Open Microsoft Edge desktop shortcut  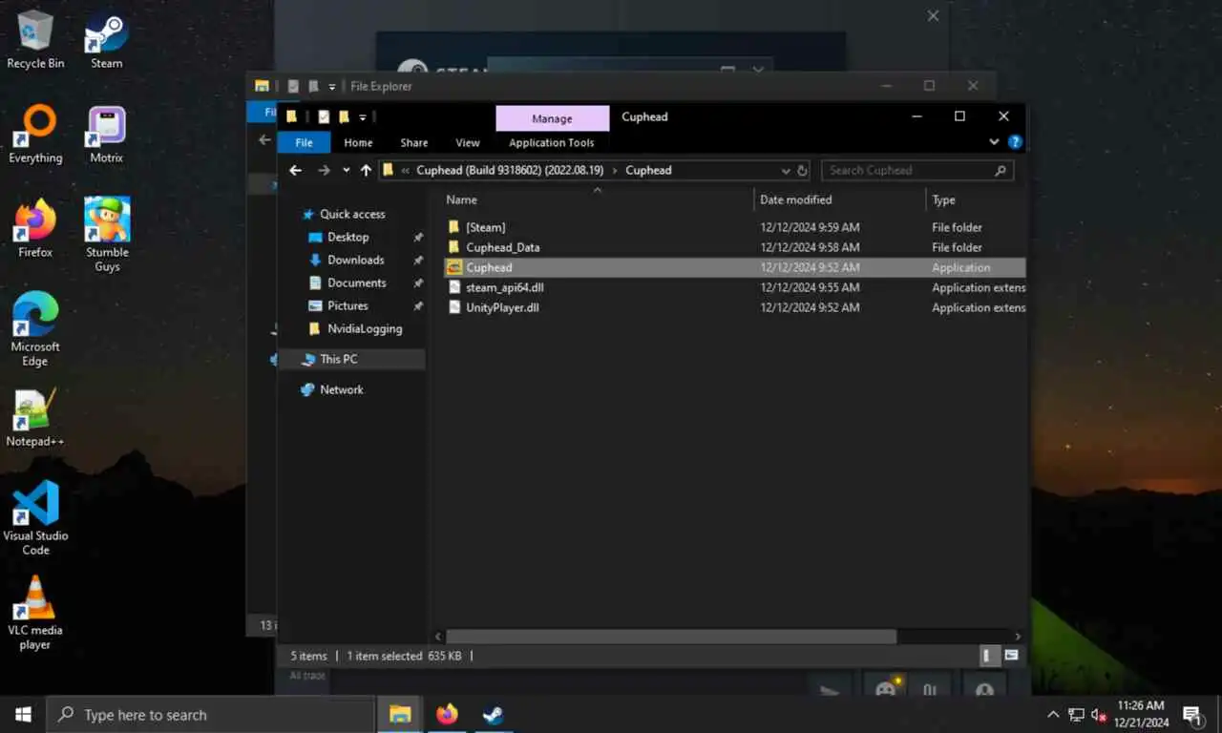point(35,329)
